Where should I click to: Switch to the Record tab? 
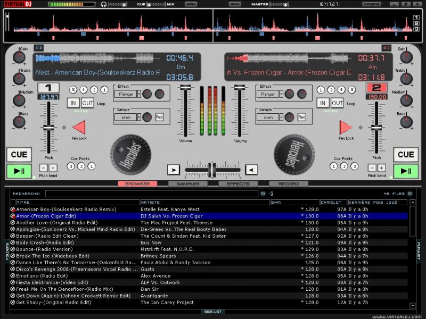288,184
